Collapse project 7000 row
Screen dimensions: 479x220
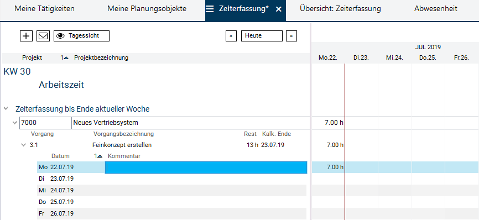click(x=14, y=123)
